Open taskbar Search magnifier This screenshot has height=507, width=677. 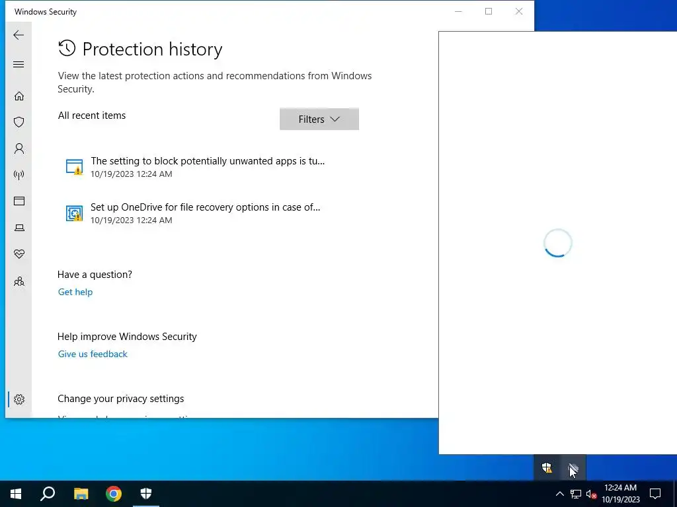click(48, 494)
